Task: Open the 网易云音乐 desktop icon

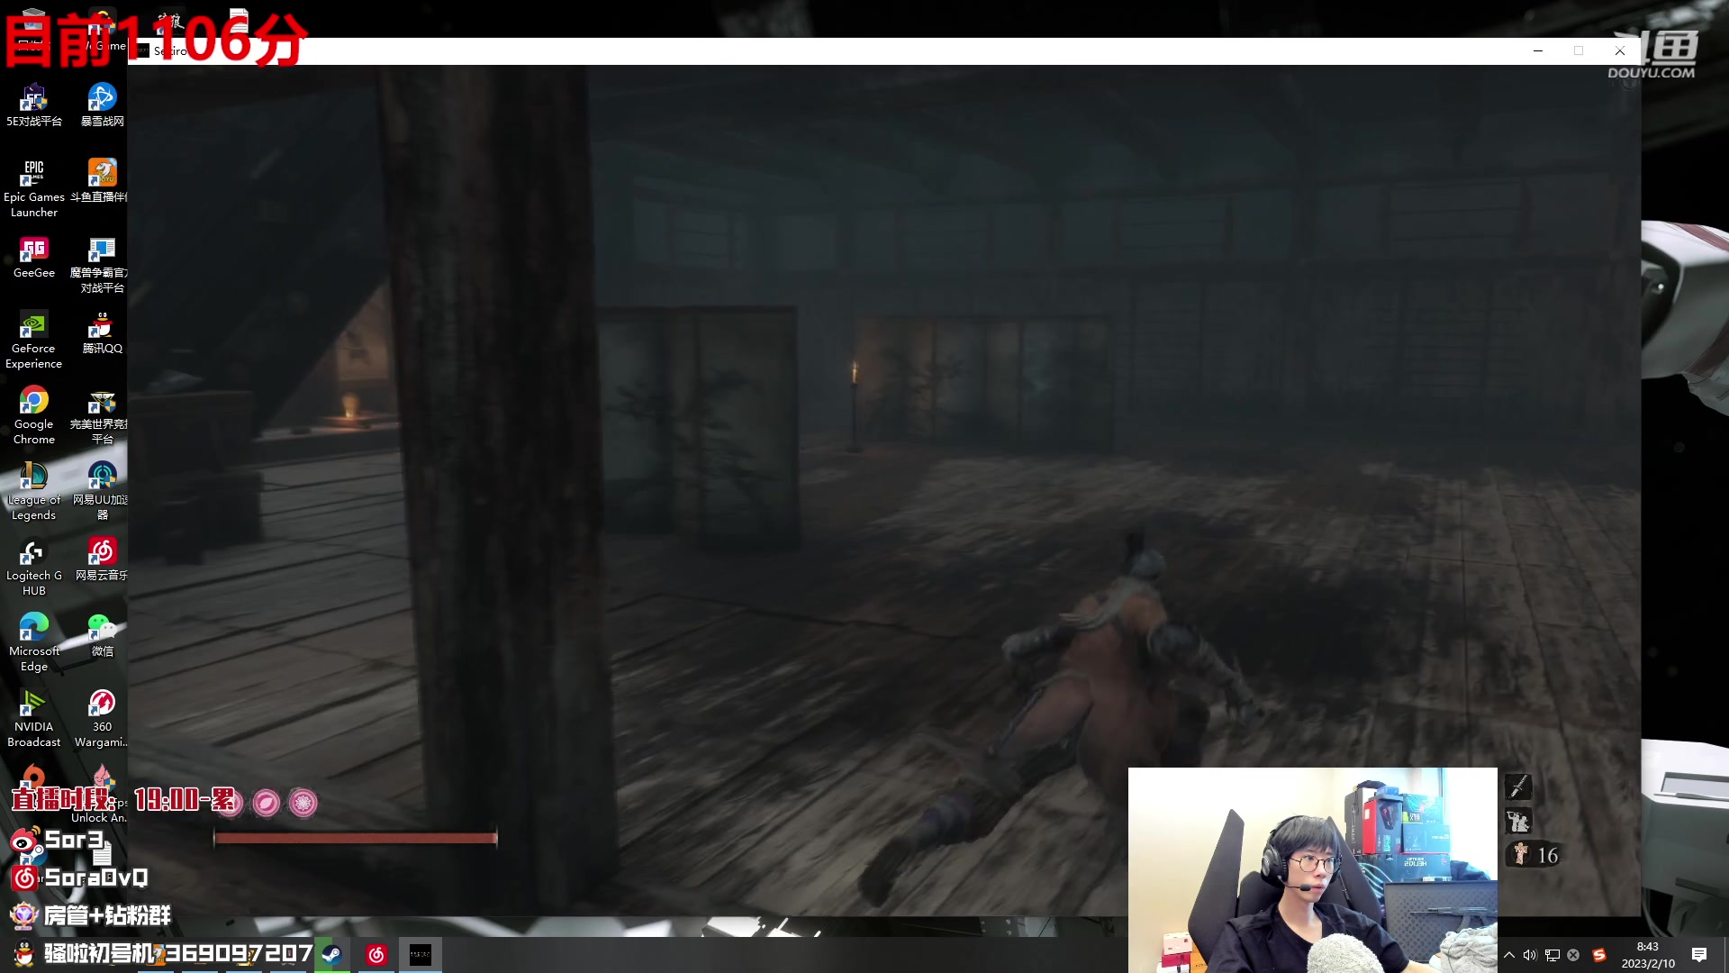Action: coord(102,559)
